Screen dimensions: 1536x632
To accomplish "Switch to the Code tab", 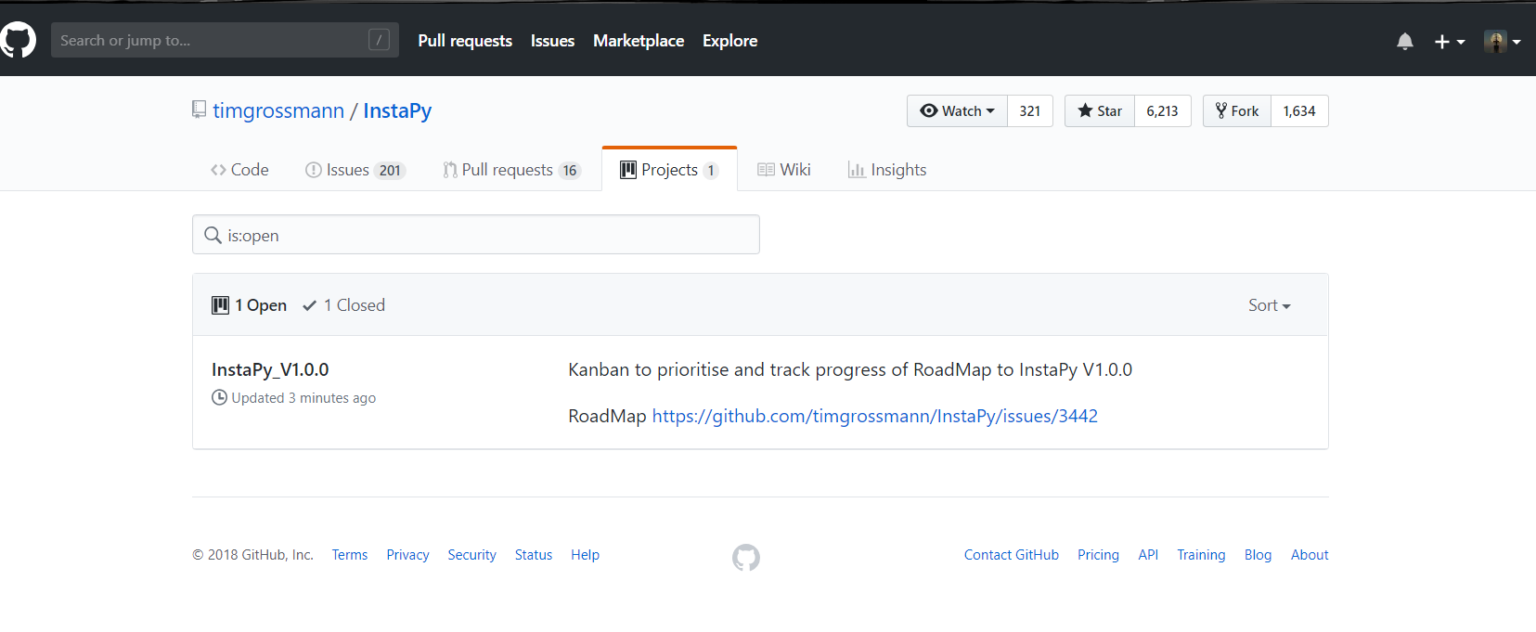I will (239, 170).
